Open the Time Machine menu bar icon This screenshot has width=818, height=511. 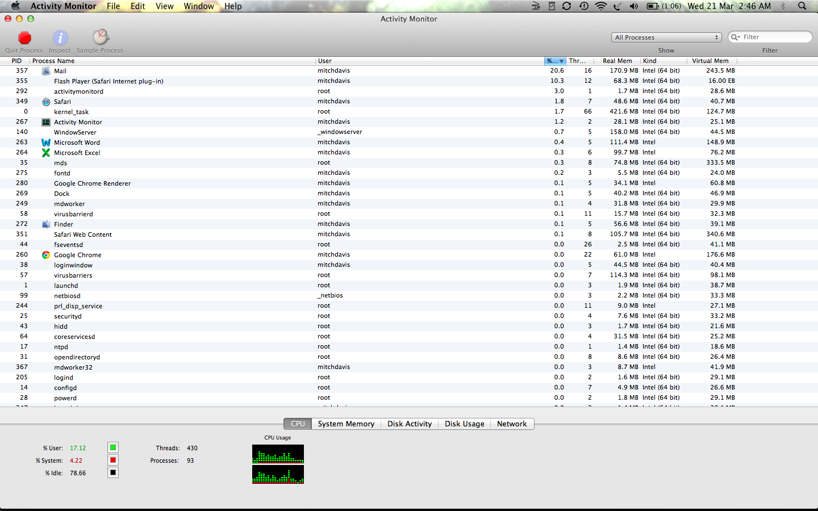(583, 6)
